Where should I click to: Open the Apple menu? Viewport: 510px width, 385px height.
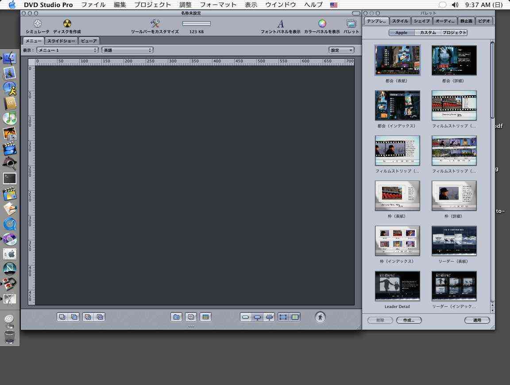tap(12, 4)
